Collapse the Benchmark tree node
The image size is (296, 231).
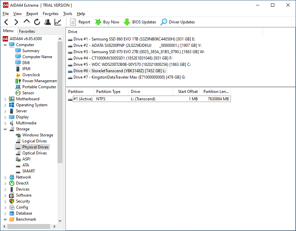[5, 220]
